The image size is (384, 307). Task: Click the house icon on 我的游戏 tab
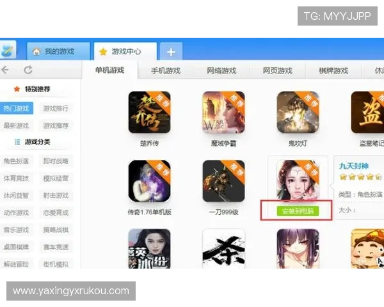click(x=36, y=51)
